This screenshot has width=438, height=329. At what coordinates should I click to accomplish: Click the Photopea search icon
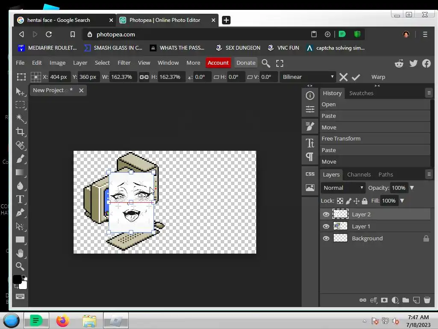[x=266, y=63]
